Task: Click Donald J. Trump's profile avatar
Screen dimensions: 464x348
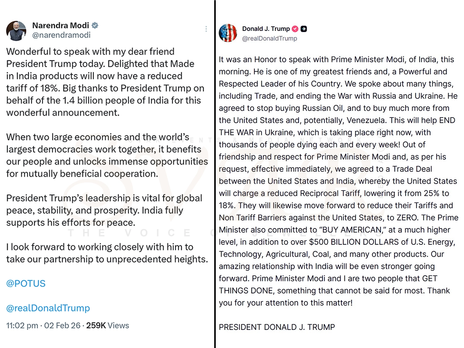Action: tap(228, 33)
